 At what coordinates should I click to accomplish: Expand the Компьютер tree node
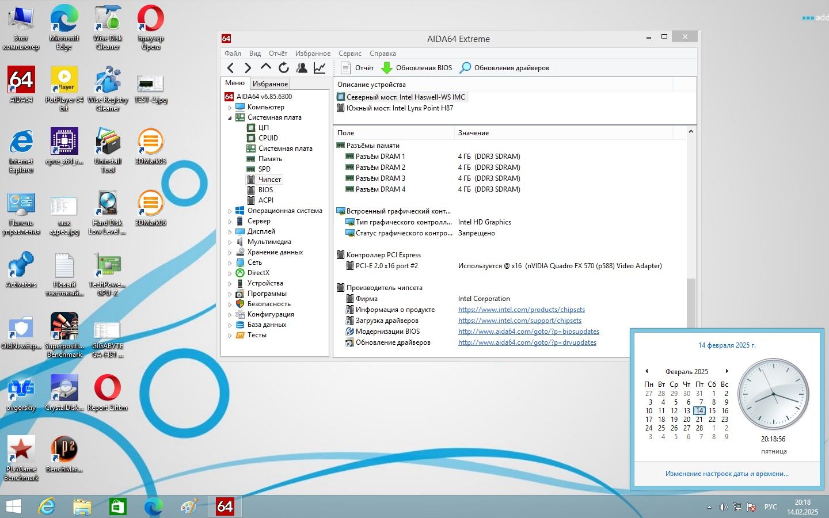coord(230,108)
